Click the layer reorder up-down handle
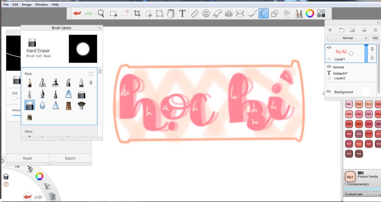Viewport: 381px width, 202px height. [x=372, y=49]
